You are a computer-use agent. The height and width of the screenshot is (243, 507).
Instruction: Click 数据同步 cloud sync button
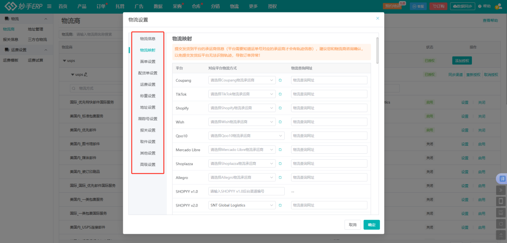click(x=463, y=6)
